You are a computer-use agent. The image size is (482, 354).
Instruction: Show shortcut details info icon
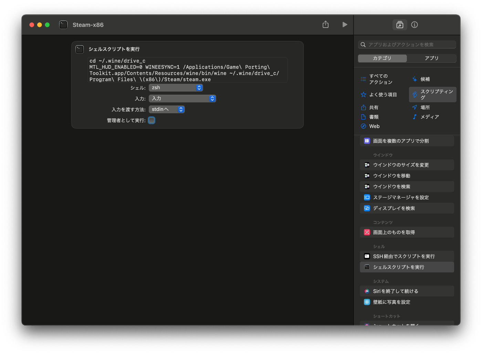coord(415,25)
